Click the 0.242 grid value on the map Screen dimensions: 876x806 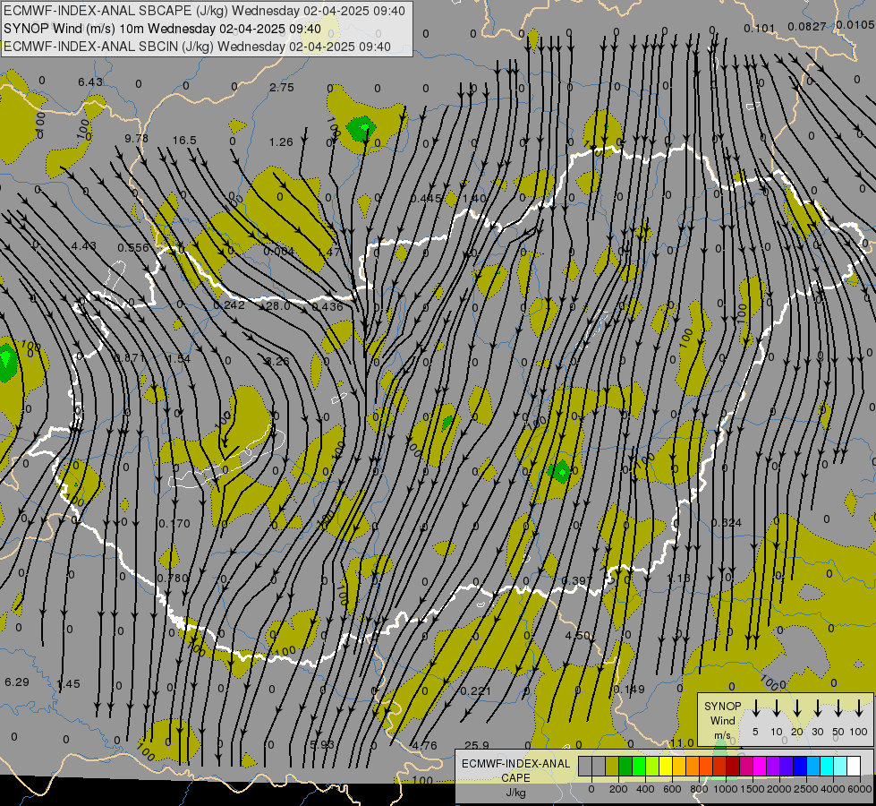229,304
